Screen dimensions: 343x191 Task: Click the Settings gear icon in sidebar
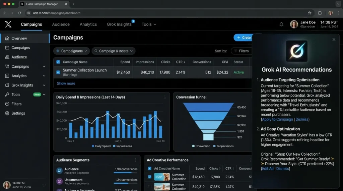(7, 113)
